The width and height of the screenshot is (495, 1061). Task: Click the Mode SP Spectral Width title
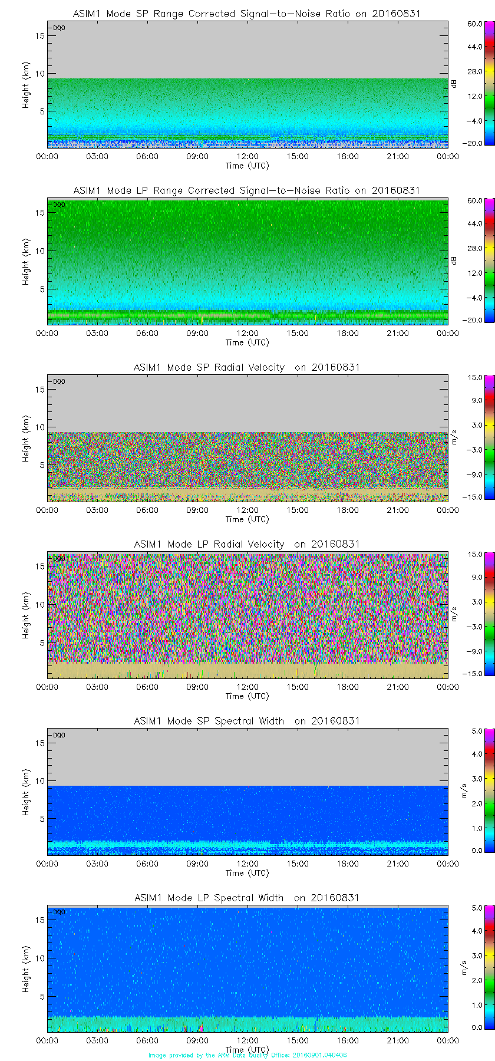pos(247,721)
